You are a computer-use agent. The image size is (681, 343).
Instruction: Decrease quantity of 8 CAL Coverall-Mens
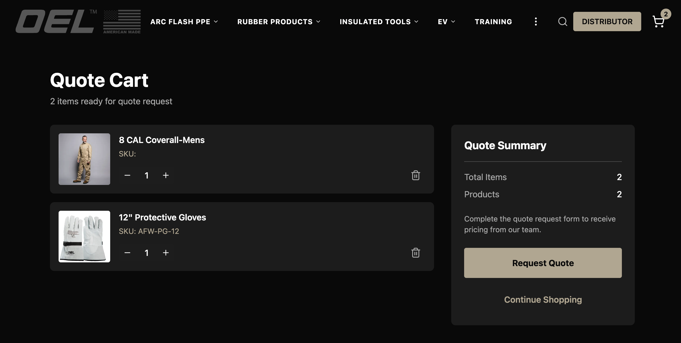pyautogui.click(x=127, y=175)
